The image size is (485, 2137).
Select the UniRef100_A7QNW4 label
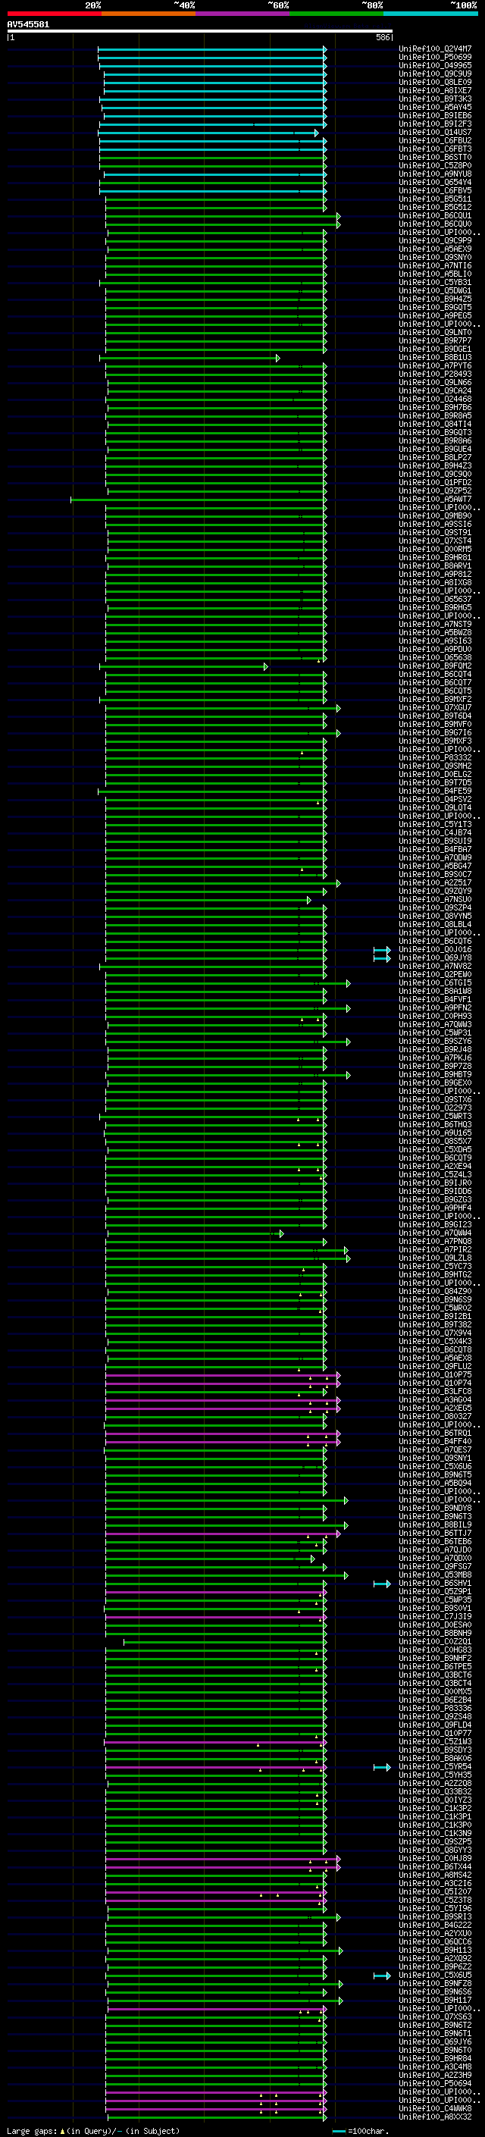435,1233
